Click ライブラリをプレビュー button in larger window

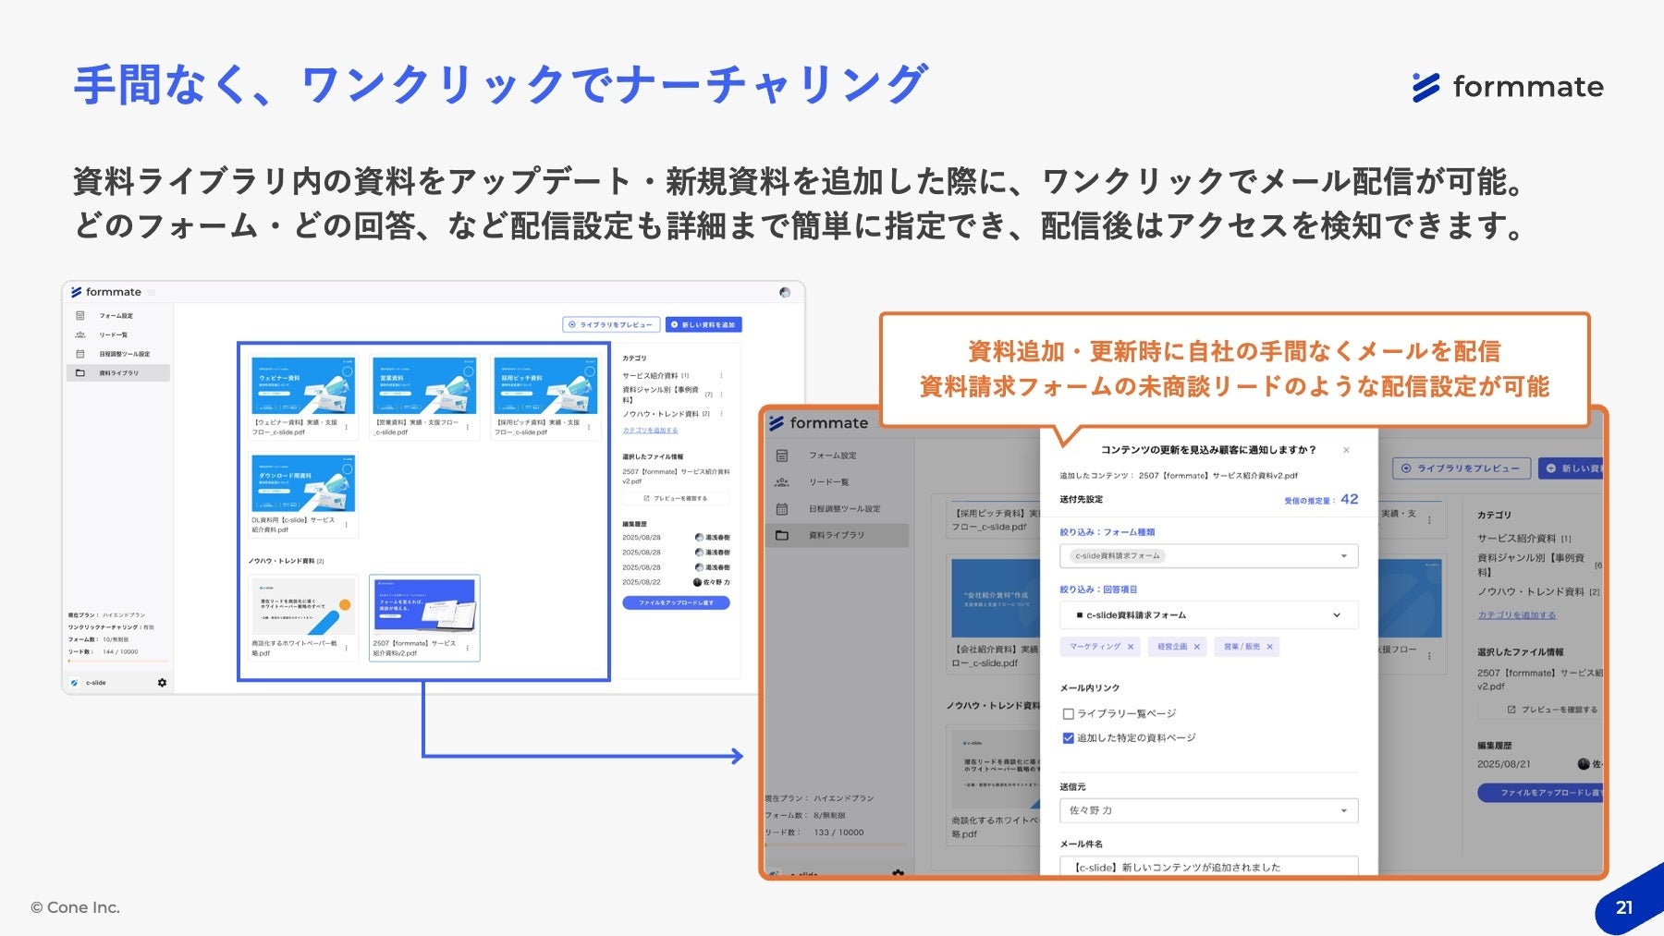coord(1462,468)
